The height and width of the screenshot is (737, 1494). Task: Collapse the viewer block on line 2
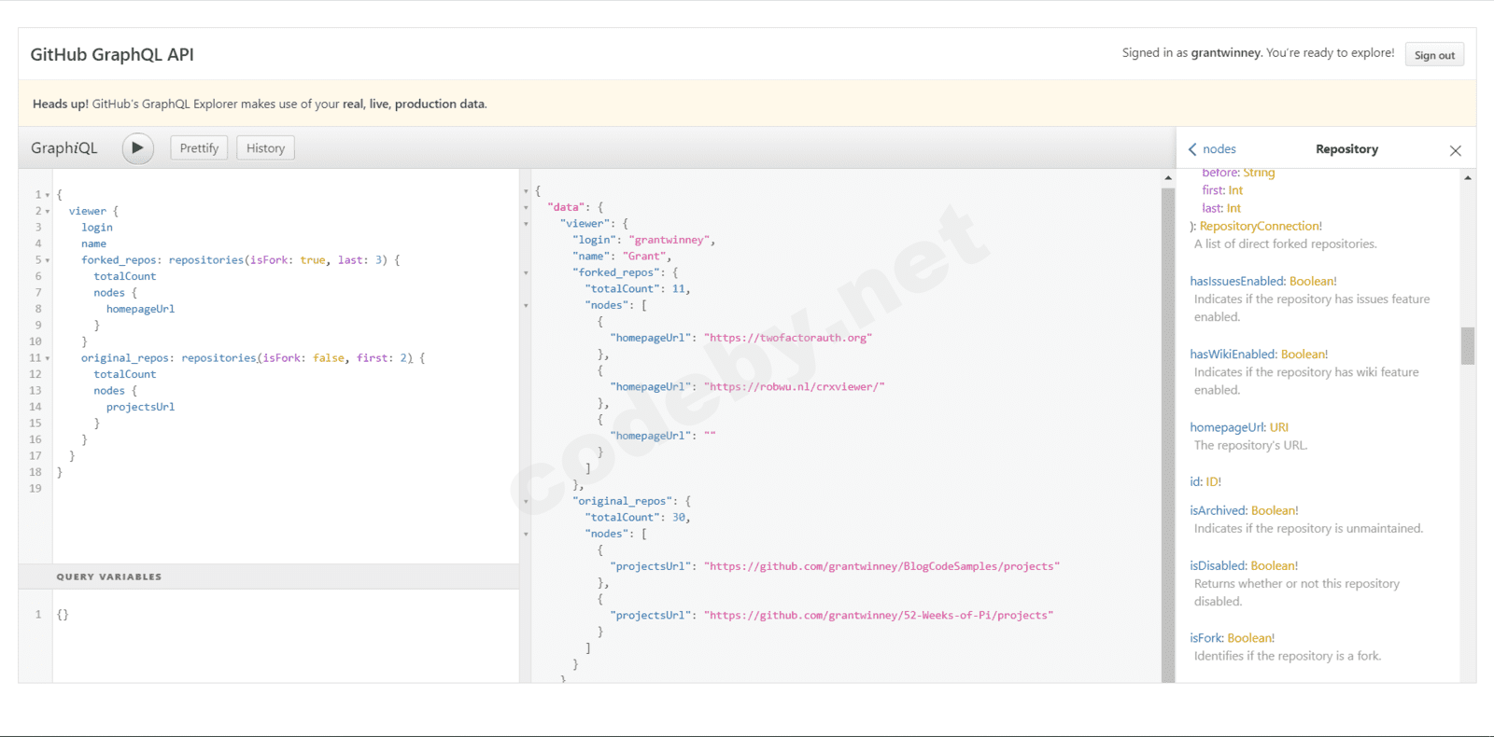48,212
